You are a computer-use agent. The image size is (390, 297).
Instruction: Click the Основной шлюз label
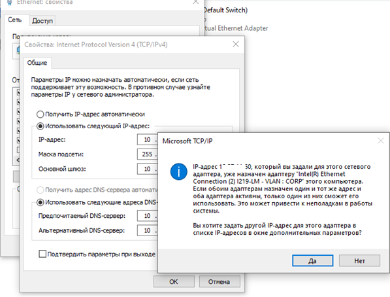[x=62, y=169]
